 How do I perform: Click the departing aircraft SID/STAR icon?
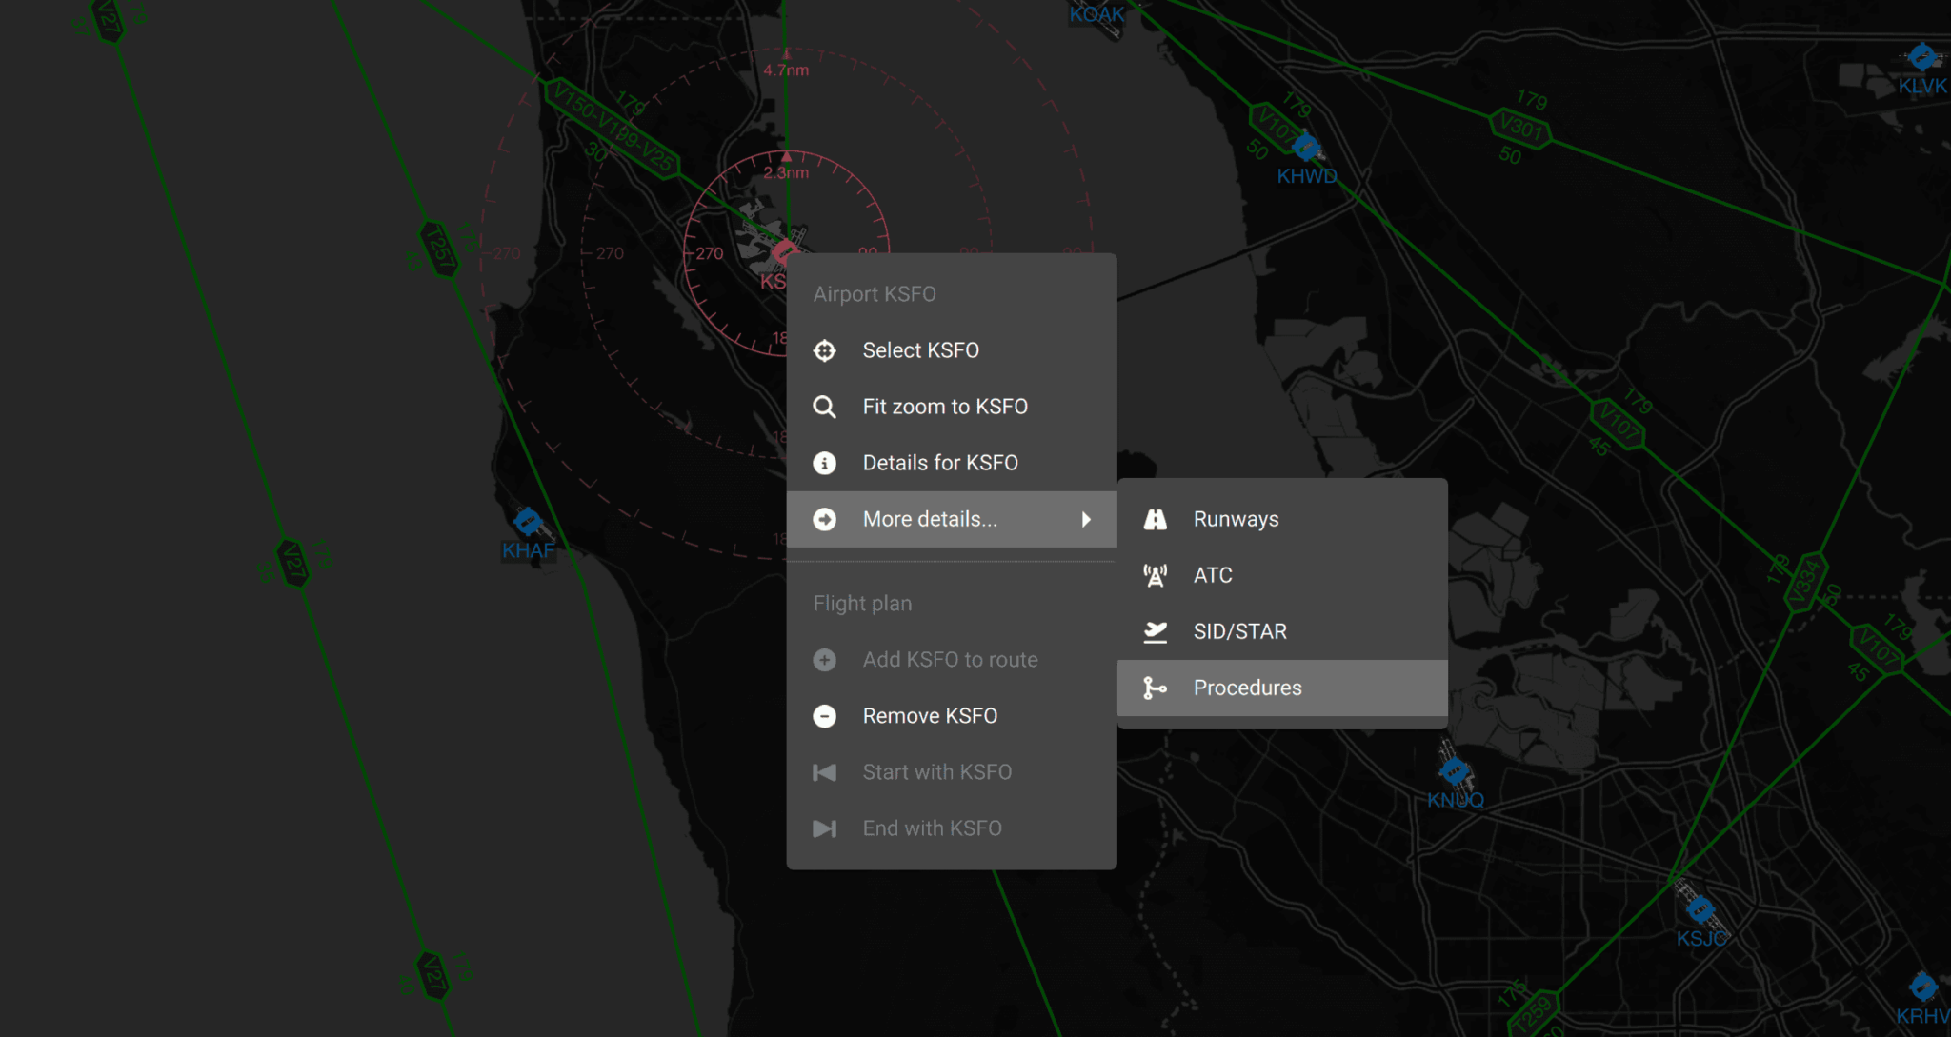tap(1156, 631)
